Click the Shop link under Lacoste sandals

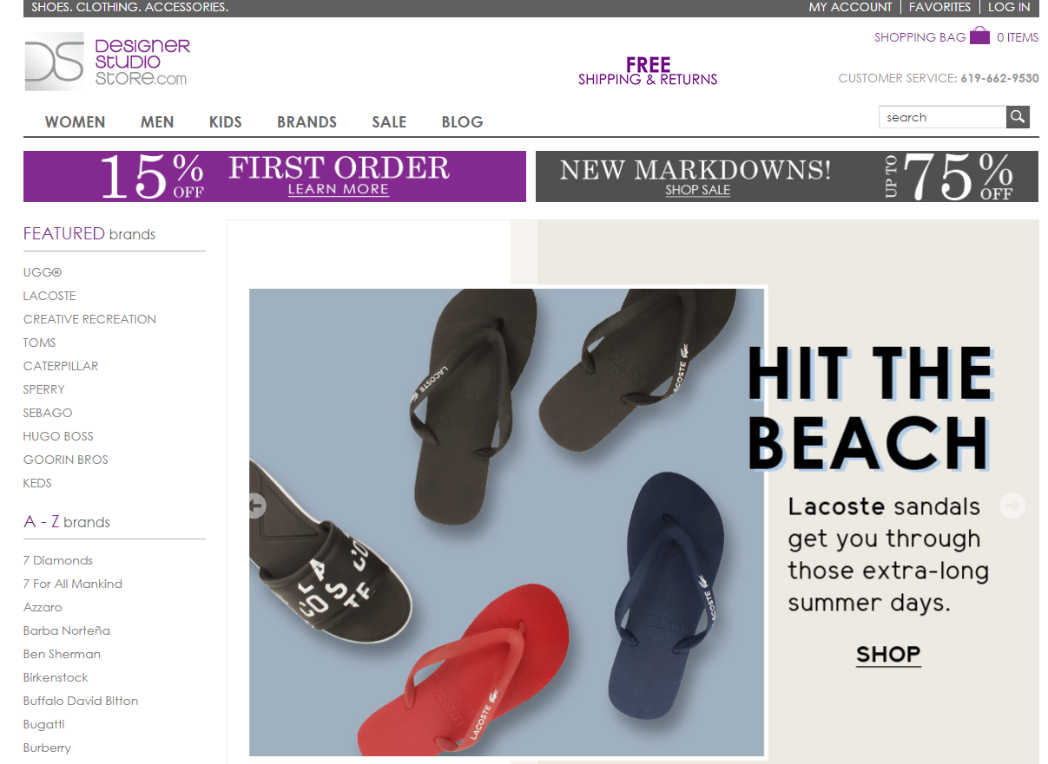(x=888, y=654)
